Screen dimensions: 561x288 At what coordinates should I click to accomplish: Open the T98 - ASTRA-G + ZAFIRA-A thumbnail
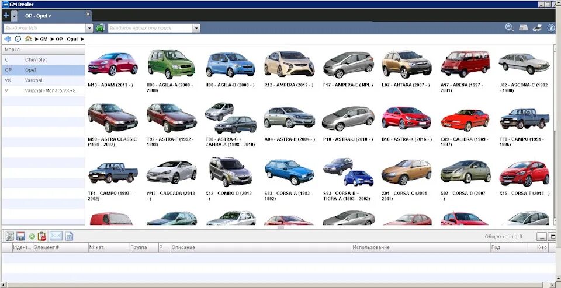click(x=230, y=118)
